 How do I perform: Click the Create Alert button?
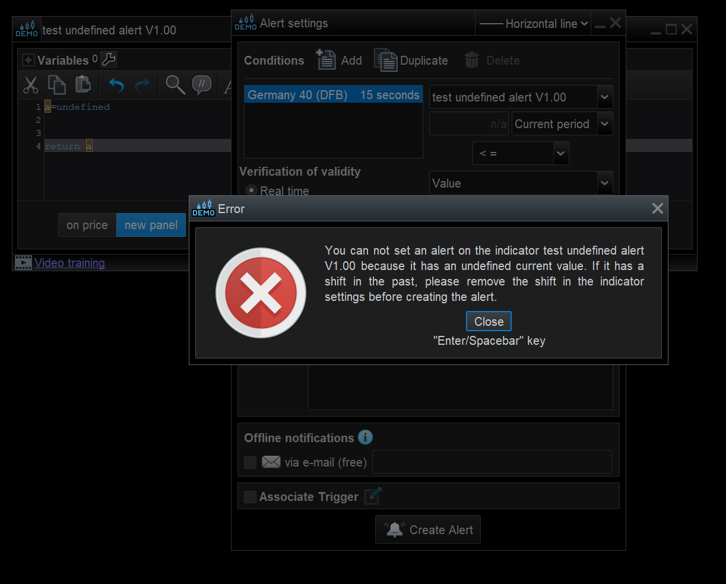[x=428, y=529]
